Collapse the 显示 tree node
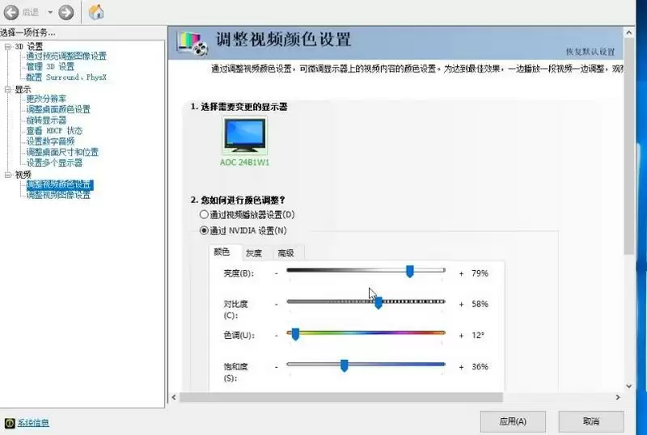The width and height of the screenshot is (647, 435). coord(7,89)
